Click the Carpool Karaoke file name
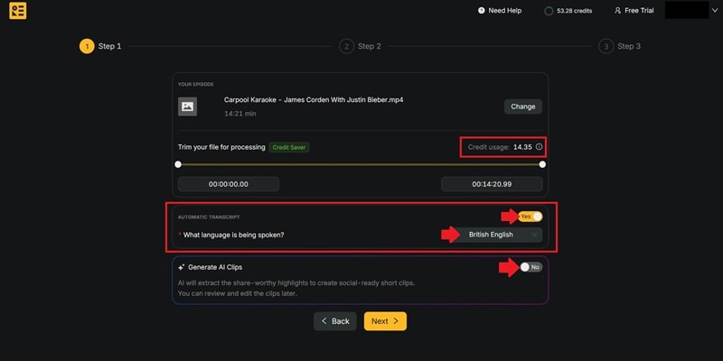The image size is (723, 361). [x=314, y=99]
